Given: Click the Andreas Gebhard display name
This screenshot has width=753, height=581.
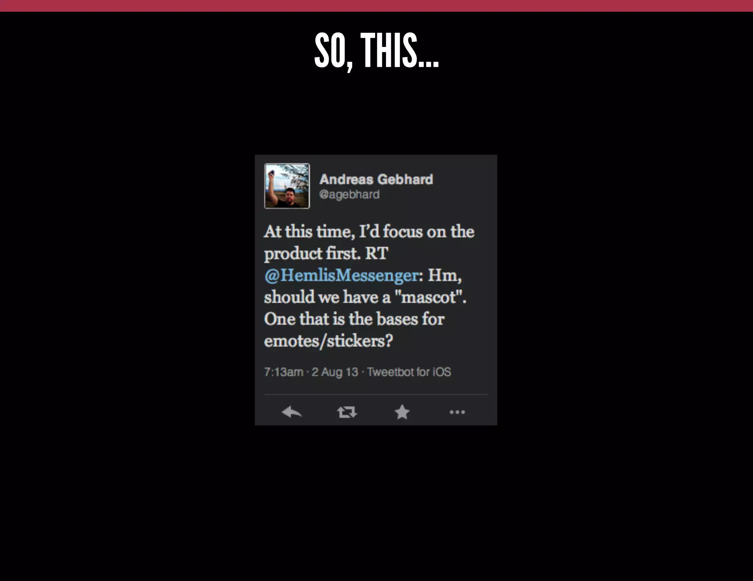Looking at the screenshot, I should click(x=376, y=179).
